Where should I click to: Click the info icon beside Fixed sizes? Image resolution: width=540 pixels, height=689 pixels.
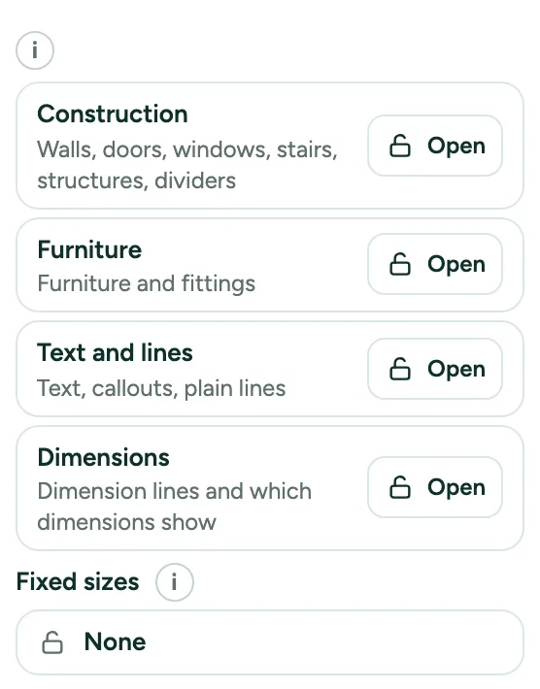pos(174,582)
